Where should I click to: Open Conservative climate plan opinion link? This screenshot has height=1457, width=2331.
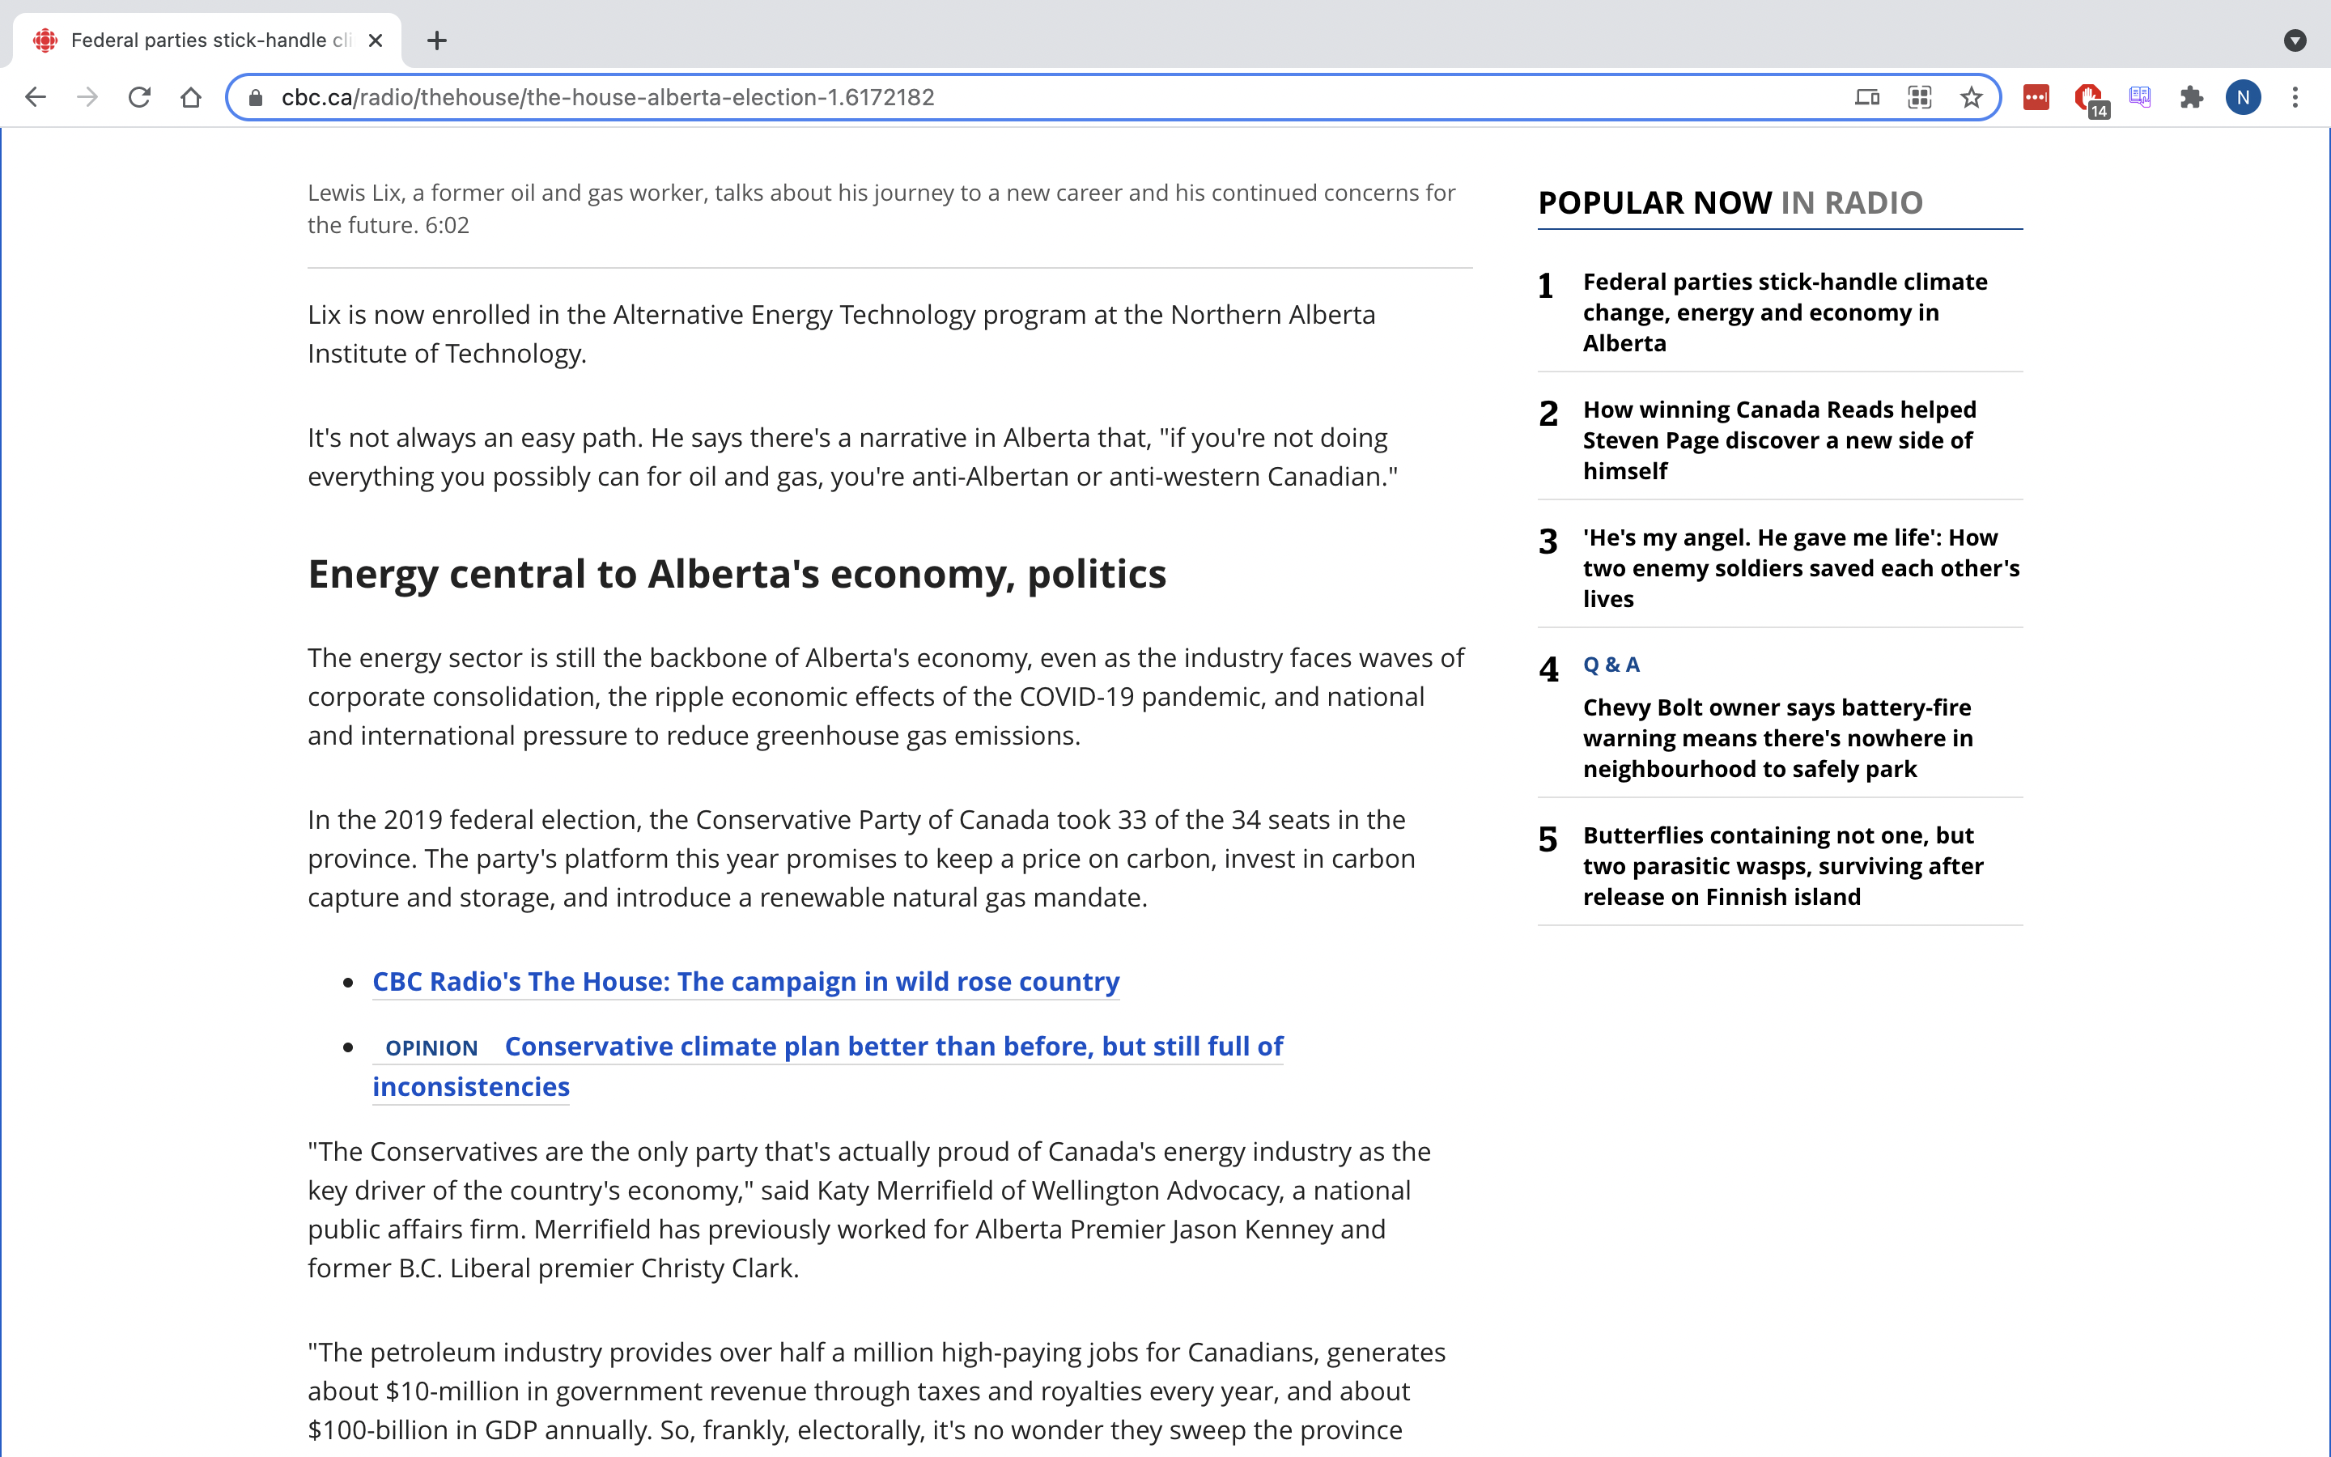(893, 1047)
